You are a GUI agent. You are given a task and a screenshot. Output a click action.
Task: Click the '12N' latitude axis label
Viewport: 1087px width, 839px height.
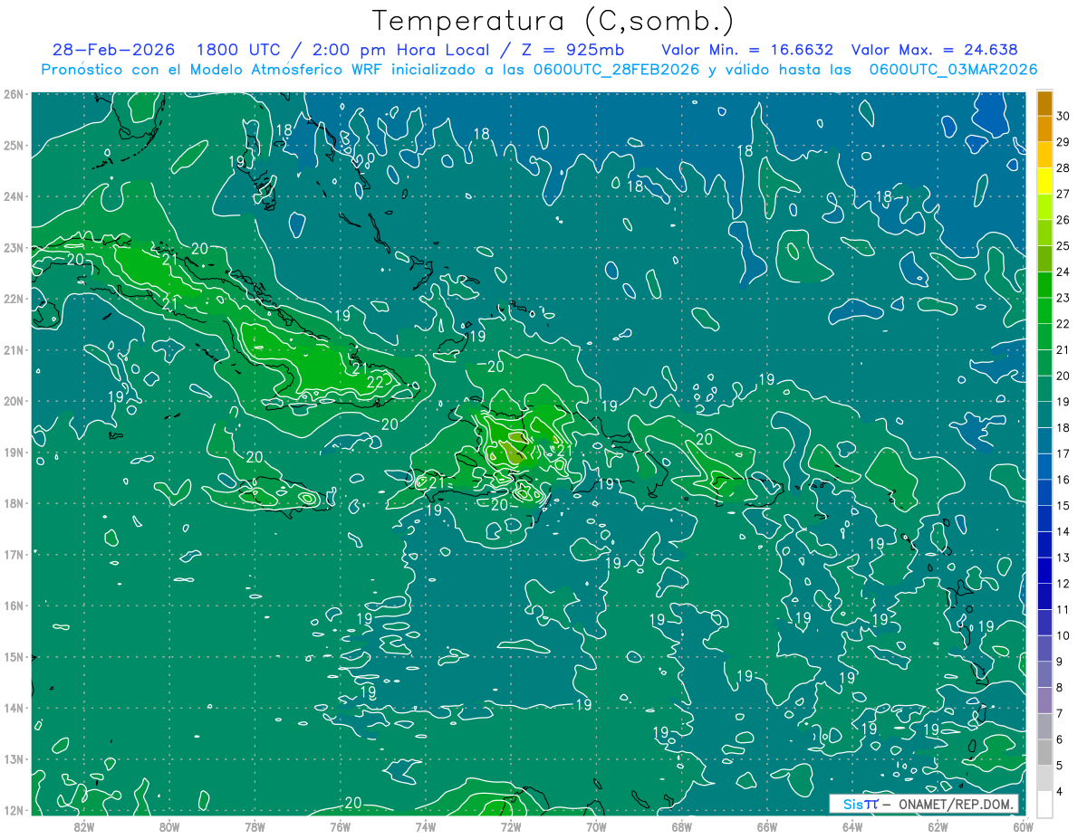point(13,810)
